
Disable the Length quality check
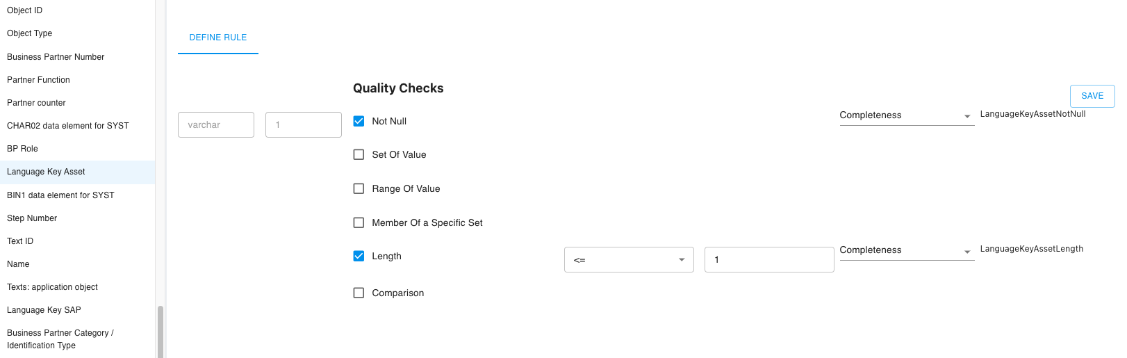[359, 256]
